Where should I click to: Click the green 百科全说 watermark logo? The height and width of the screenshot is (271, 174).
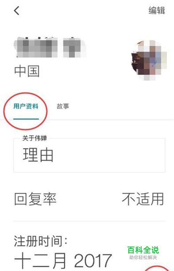143,250
